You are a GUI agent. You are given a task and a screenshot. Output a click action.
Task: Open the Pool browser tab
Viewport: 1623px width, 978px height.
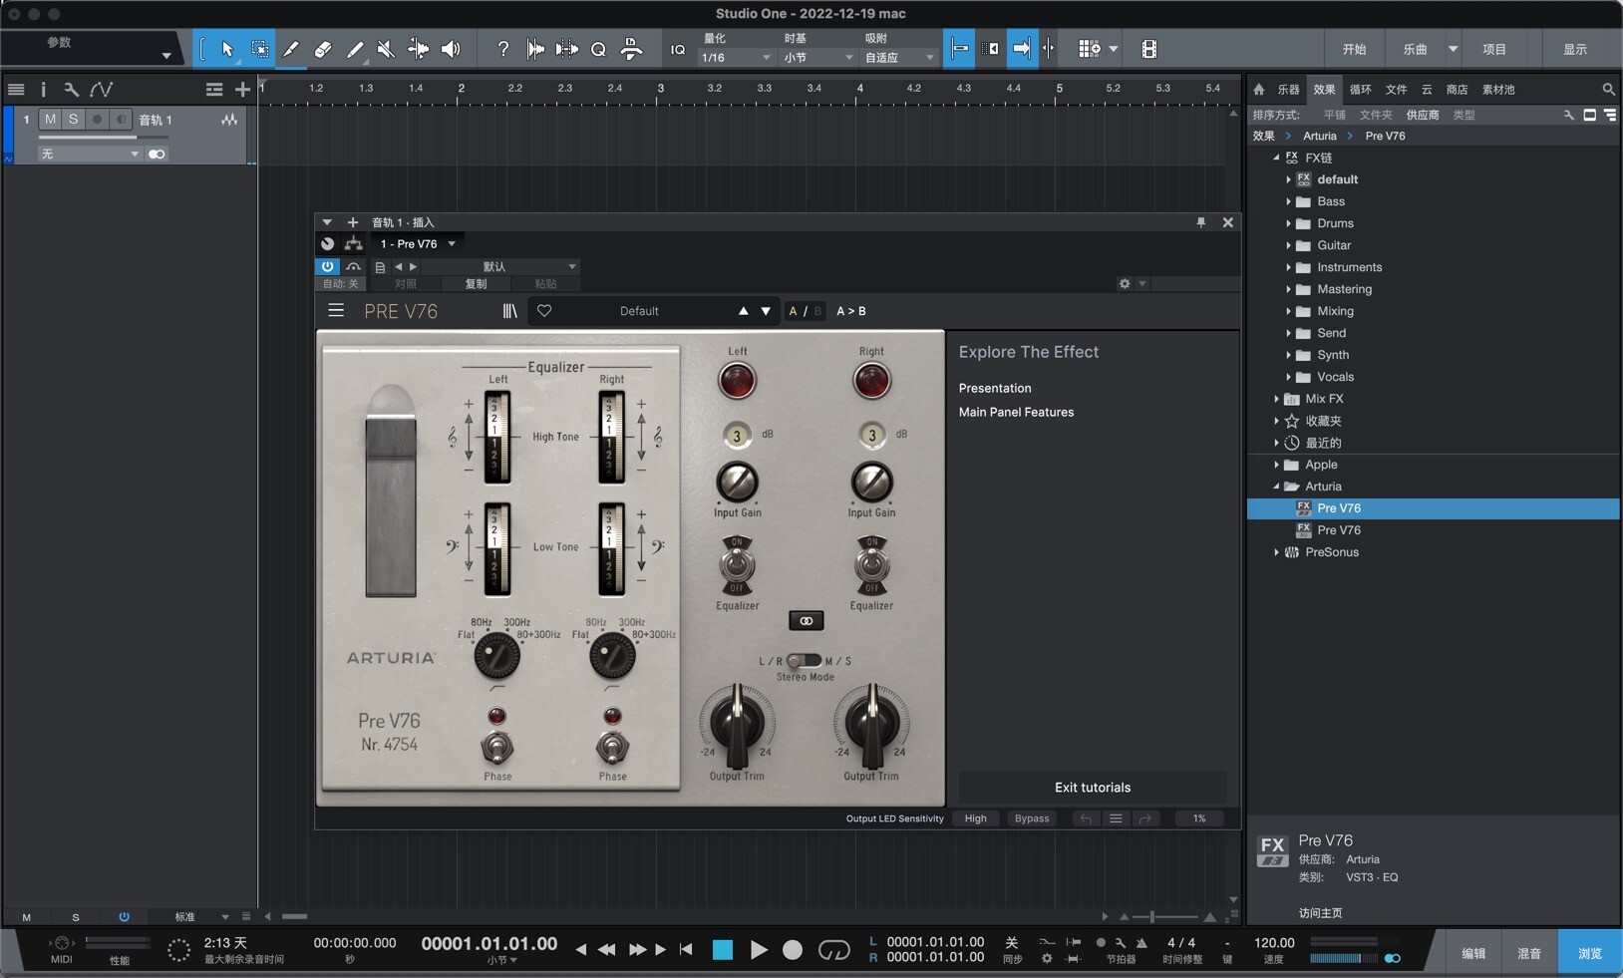(x=1497, y=90)
